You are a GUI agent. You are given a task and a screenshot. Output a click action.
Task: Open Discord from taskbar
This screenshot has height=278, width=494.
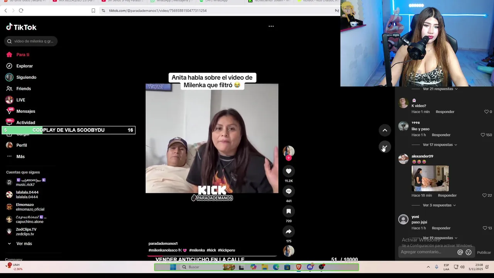coord(310,267)
